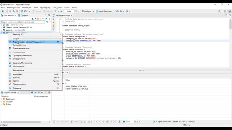The height and width of the screenshot is (130, 232).
Task: Choose Вставить in context menu
Action: (35, 78)
